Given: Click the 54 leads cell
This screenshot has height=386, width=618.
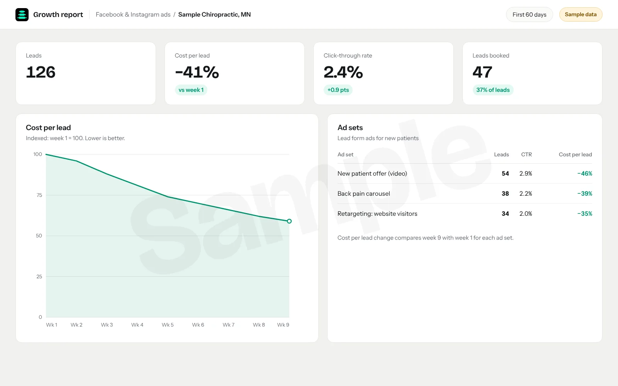Looking at the screenshot, I should 505,174.
